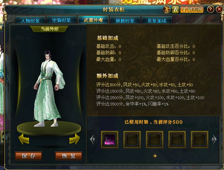Image resolution: width=224 pixels, height=170 pixels.
Task: Click the 保存 save button
Action: 28,156
